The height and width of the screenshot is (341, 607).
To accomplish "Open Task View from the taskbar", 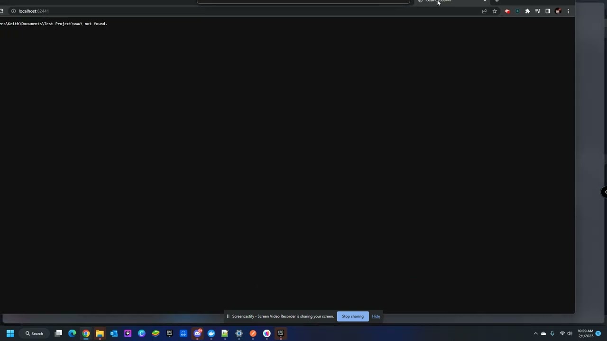I will (58, 333).
